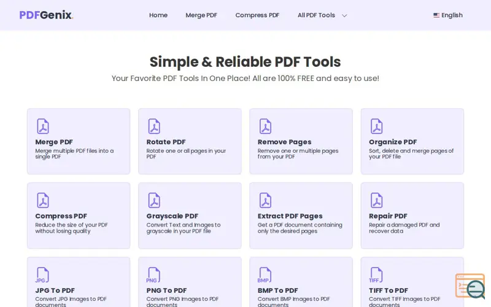
Task: Select the Remove Pages file icon
Action: [x=265, y=126]
